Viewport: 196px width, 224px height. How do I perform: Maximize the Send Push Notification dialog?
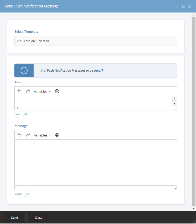pyautogui.click(x=183, y=7)
